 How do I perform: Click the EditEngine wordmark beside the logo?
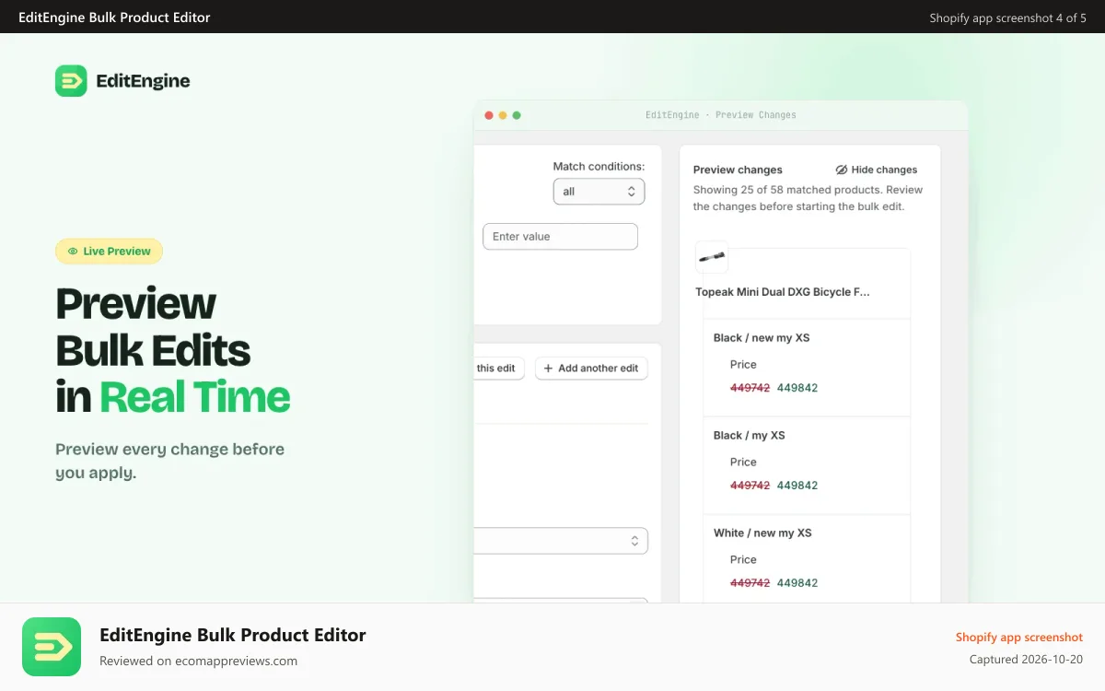[143, 81]
